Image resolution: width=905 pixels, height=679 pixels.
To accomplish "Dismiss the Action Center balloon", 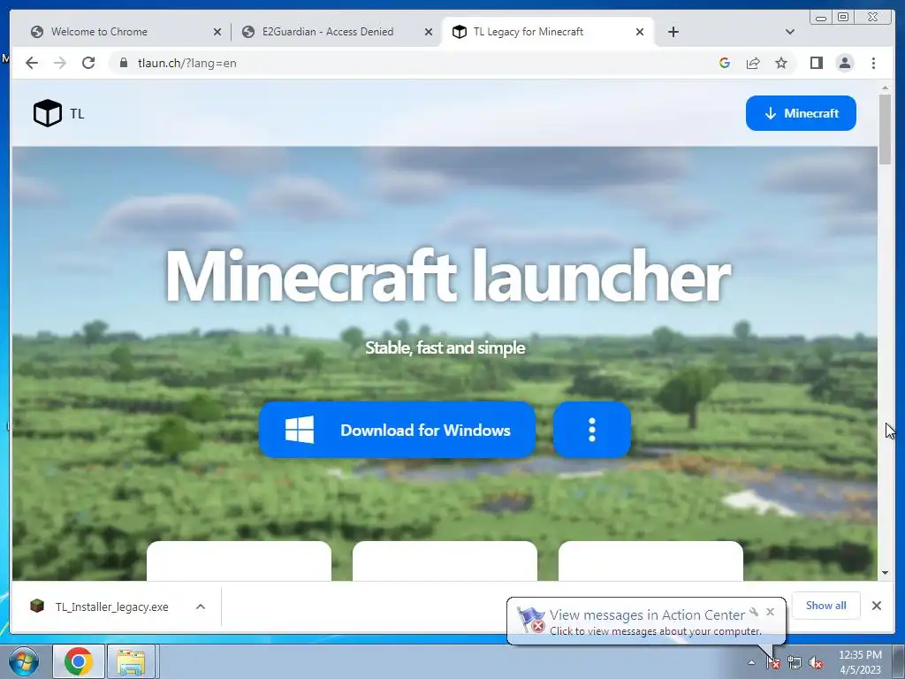I will click(x=770, y=612).
